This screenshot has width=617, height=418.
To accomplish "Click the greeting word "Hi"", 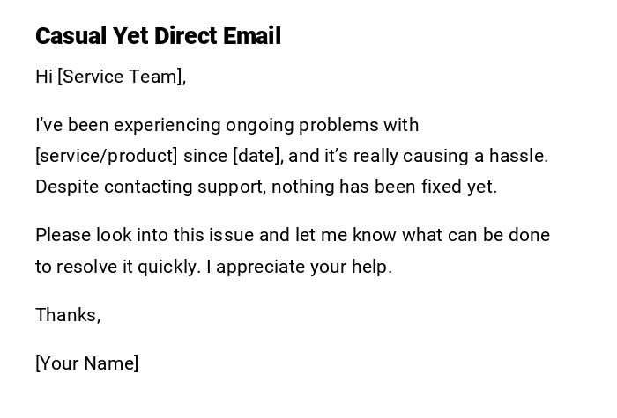I will click(44, 77).
